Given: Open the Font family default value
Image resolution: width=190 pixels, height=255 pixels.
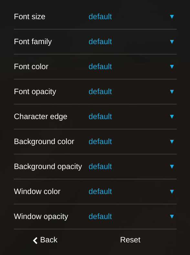Looking at the screenshot, I should pyautogui.click(x=132, y=42).
